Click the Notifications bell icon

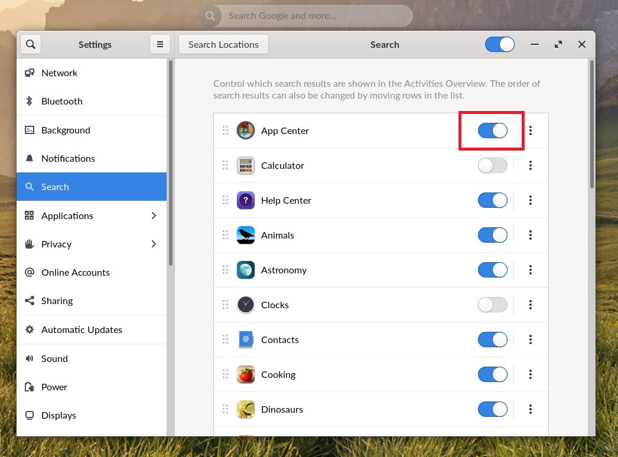30,158
